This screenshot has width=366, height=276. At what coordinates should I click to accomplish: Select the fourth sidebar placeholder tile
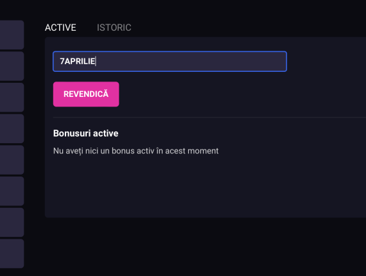pyautogui.click(x=12, y=128)
